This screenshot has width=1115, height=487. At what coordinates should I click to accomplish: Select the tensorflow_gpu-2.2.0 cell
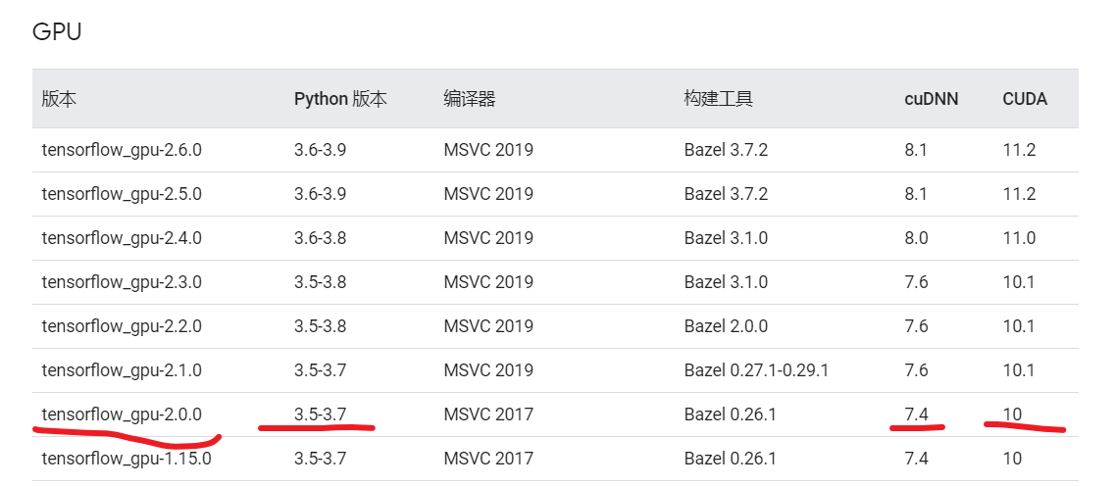pyautogui.click(x=122, y=326)
